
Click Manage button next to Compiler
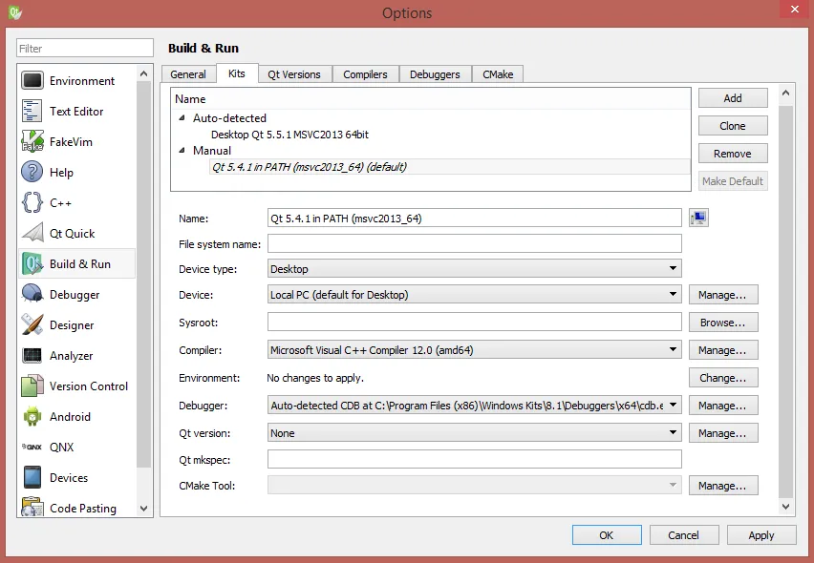[723, 350]
